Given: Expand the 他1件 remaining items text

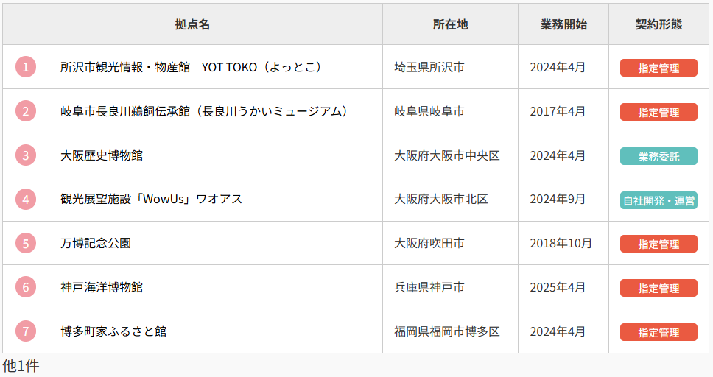Looking at the screenshot, I should click(21, 365).
